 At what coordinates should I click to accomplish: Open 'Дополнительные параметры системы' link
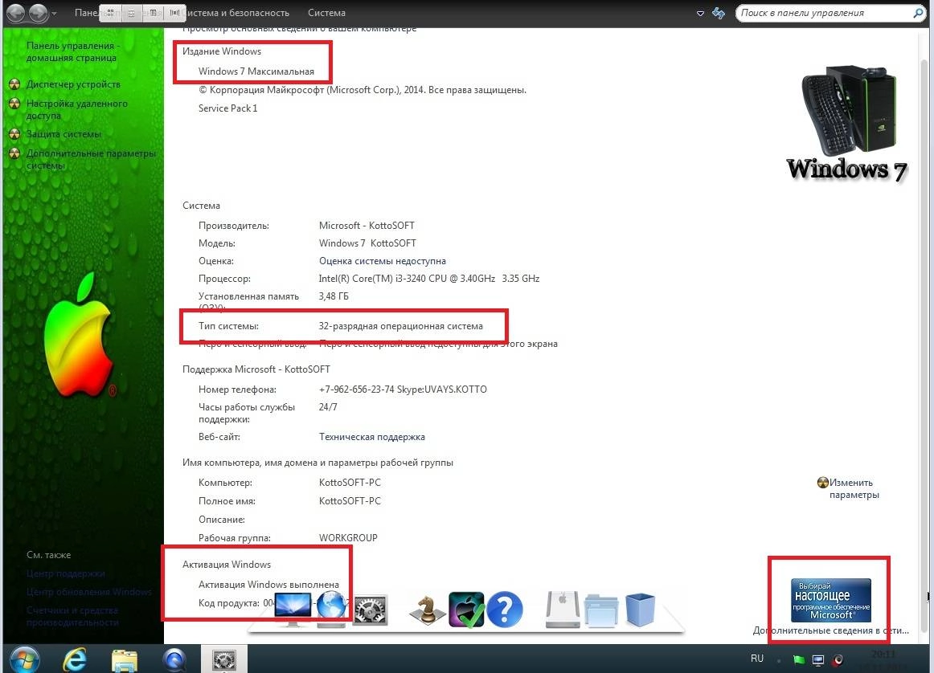click(91, 159)
